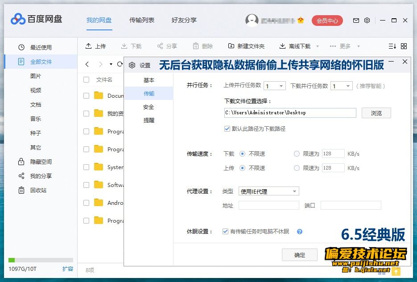The height and width of the screenshot is (282, 417).
Task: Select unlimited upload speed radio
Action: click(242, 168)
